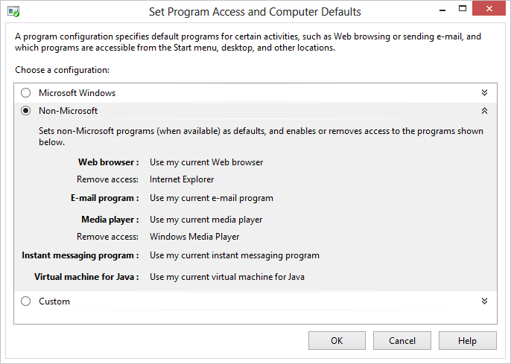Screen dimensions: 511x364
Task: Click the Cancel button
Action: tap(402, 340)
